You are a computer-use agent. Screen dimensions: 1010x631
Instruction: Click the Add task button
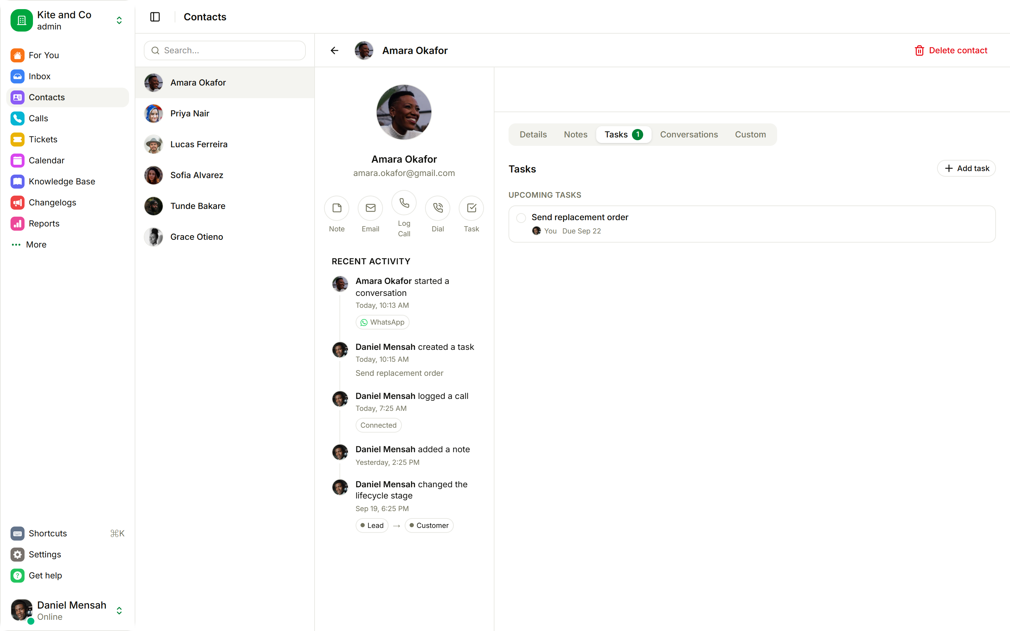(x=967, y=169)
